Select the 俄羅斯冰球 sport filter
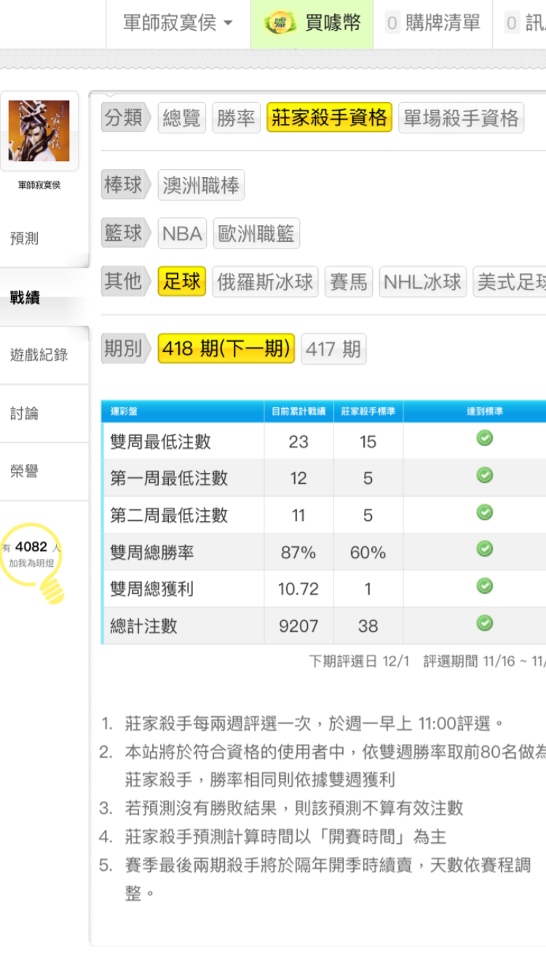546x972 pixels. tap(265, 281)
